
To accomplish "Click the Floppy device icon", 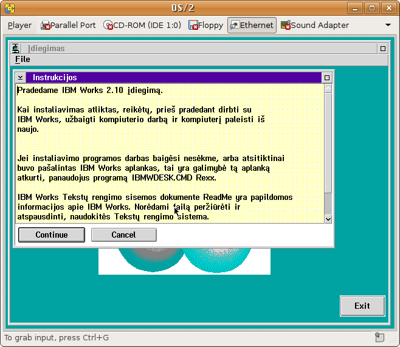I will pyautogui.click(x=193, y=26).
